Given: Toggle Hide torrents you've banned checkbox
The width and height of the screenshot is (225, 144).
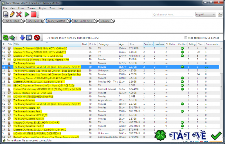Looking at the screenshot, I should 186,38.
